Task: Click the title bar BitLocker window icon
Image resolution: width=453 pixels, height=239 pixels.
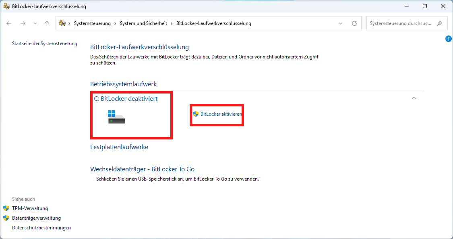Action: 6,6
